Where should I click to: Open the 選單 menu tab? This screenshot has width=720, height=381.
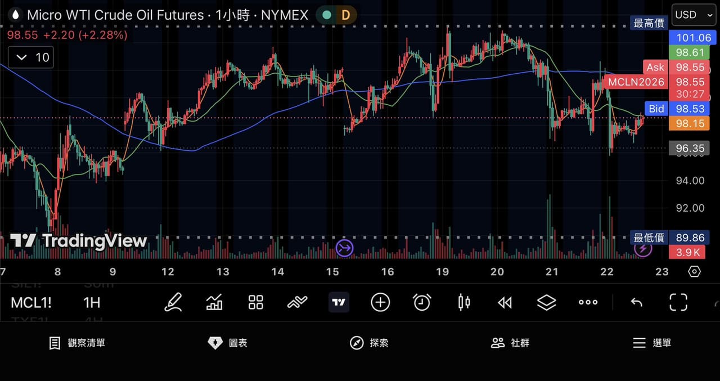click(x=651, y=343)
